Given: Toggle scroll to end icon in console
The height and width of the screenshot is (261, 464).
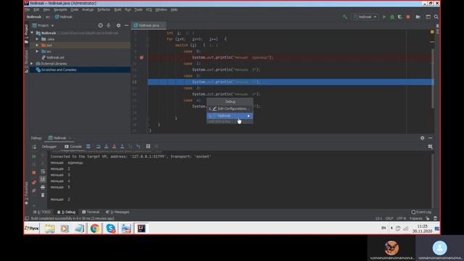Looking at the screenshot, I should (x=43, y=179).
